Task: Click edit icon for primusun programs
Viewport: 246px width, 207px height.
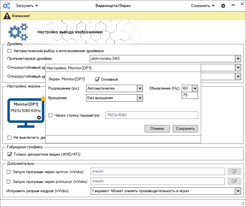Action: [x=234, y=181]
